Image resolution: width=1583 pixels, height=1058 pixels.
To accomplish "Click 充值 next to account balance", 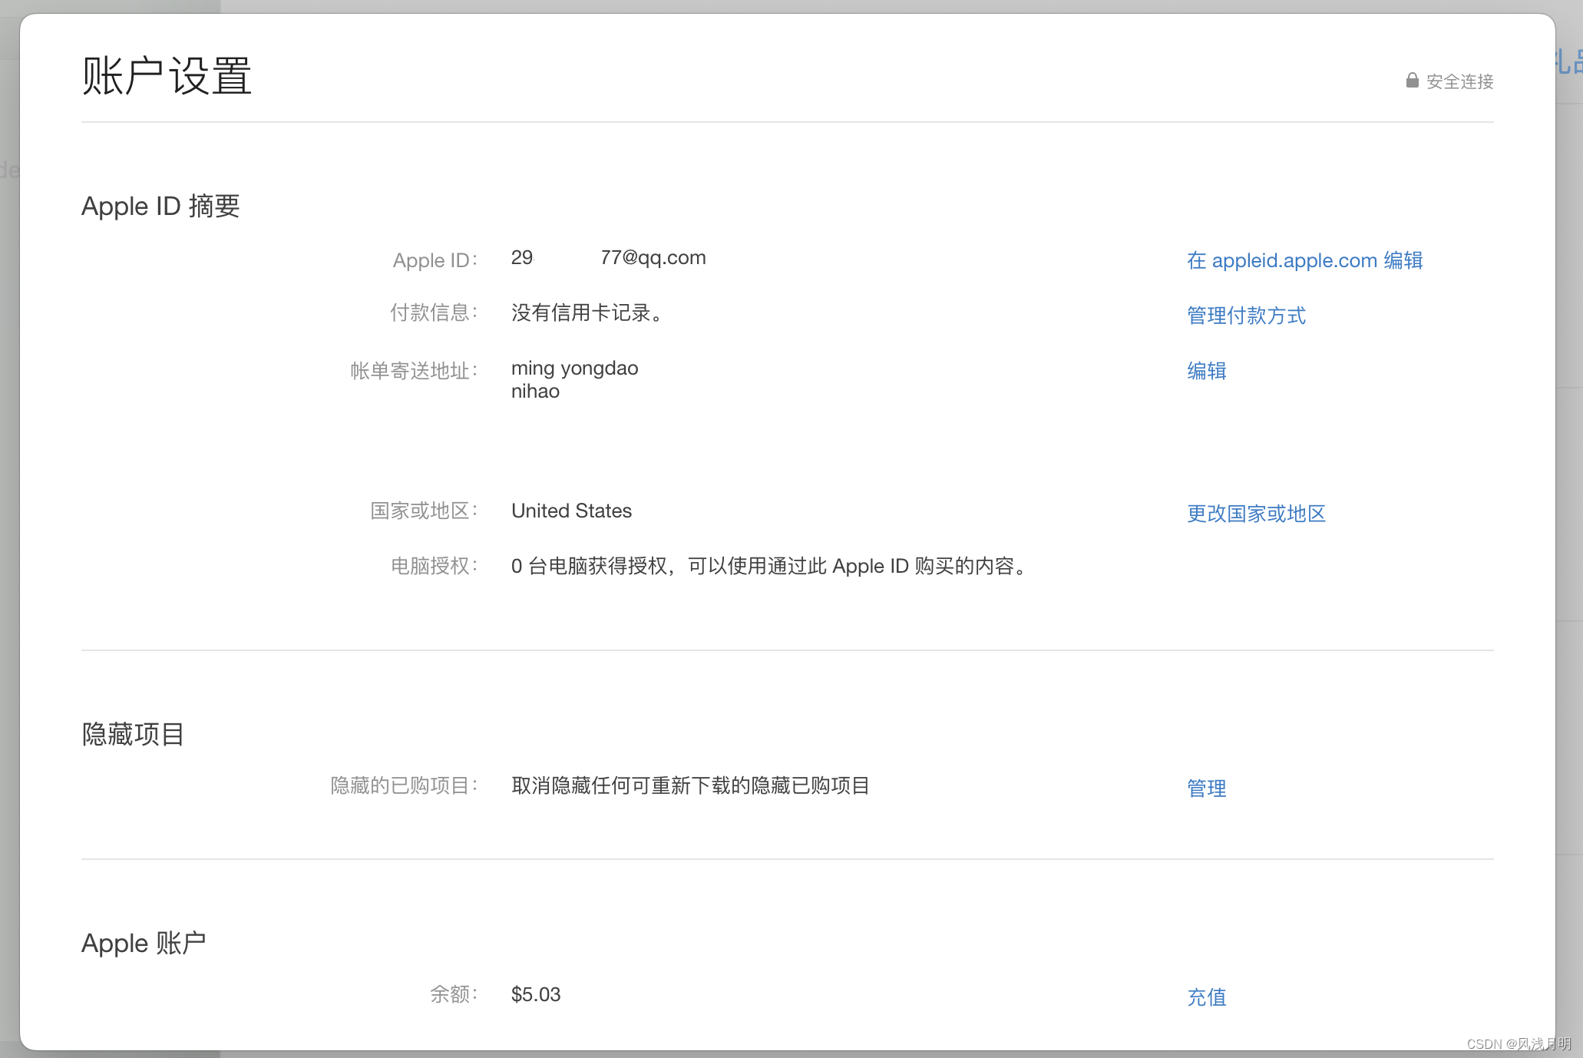I will (x=1206, y=997).
